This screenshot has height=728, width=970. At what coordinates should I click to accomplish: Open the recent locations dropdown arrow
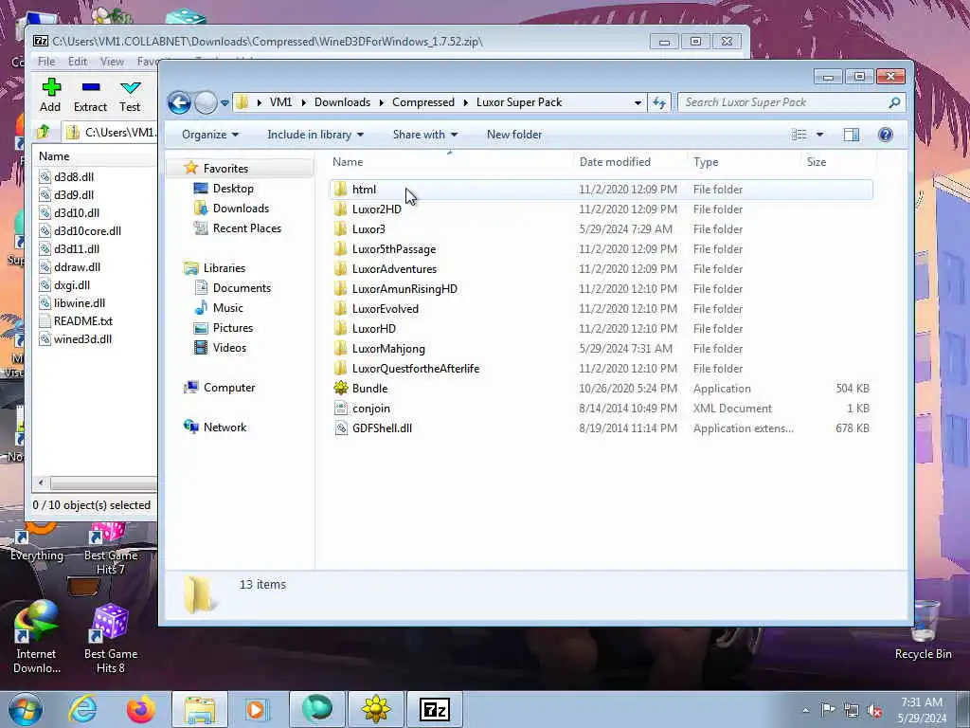pyautogui.click(x=225, y=102)
